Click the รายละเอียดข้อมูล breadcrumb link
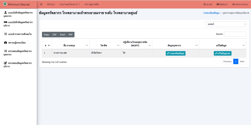This screenshot has width=251, height=125. coord(211,13)
